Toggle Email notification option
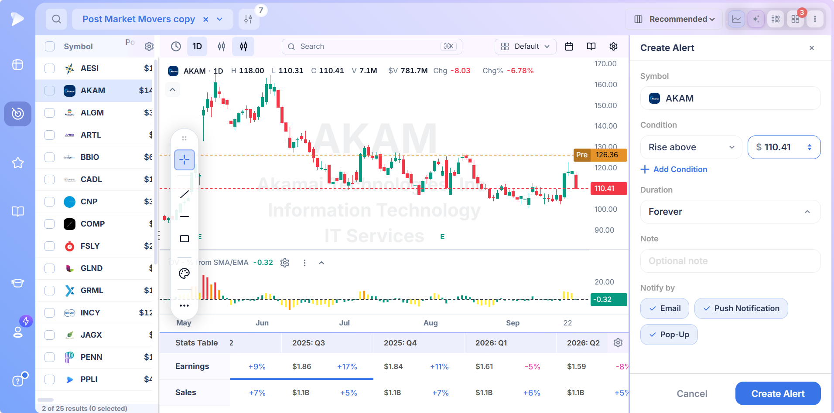 [x=665, y=308]
